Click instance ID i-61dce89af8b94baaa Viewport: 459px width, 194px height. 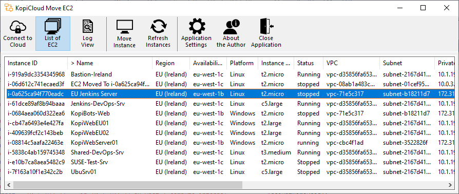tap(36, 104)
